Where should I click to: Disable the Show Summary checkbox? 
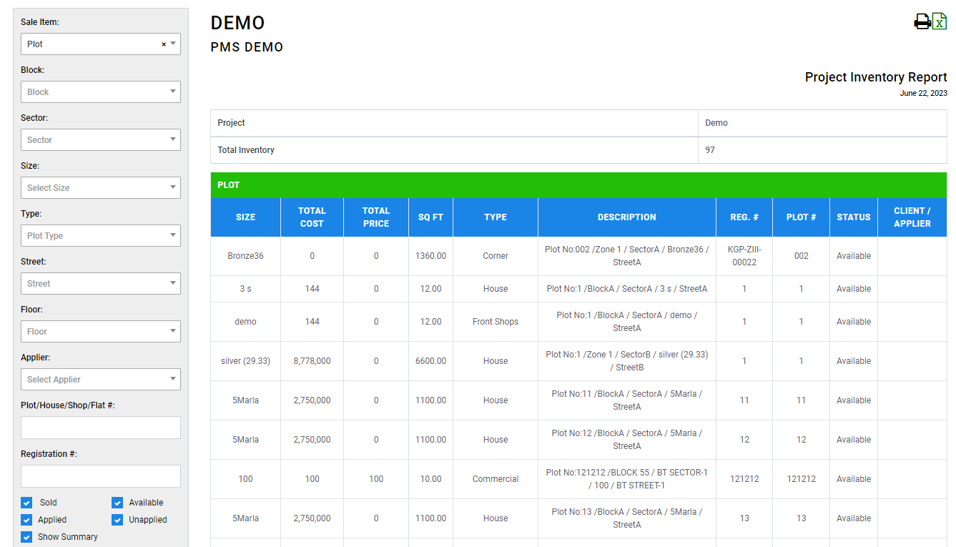[x=26, y=537]
